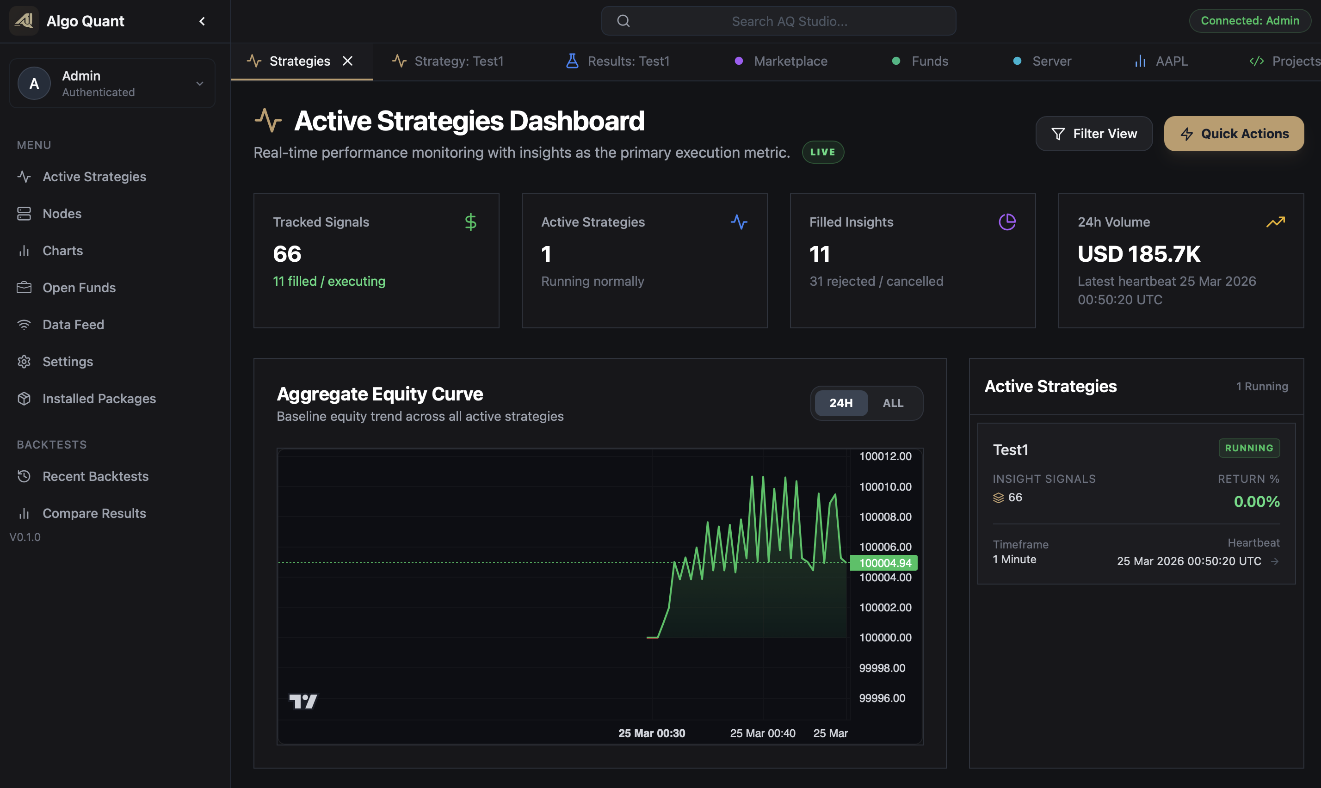Open the Test1 strategy card

1136,504
